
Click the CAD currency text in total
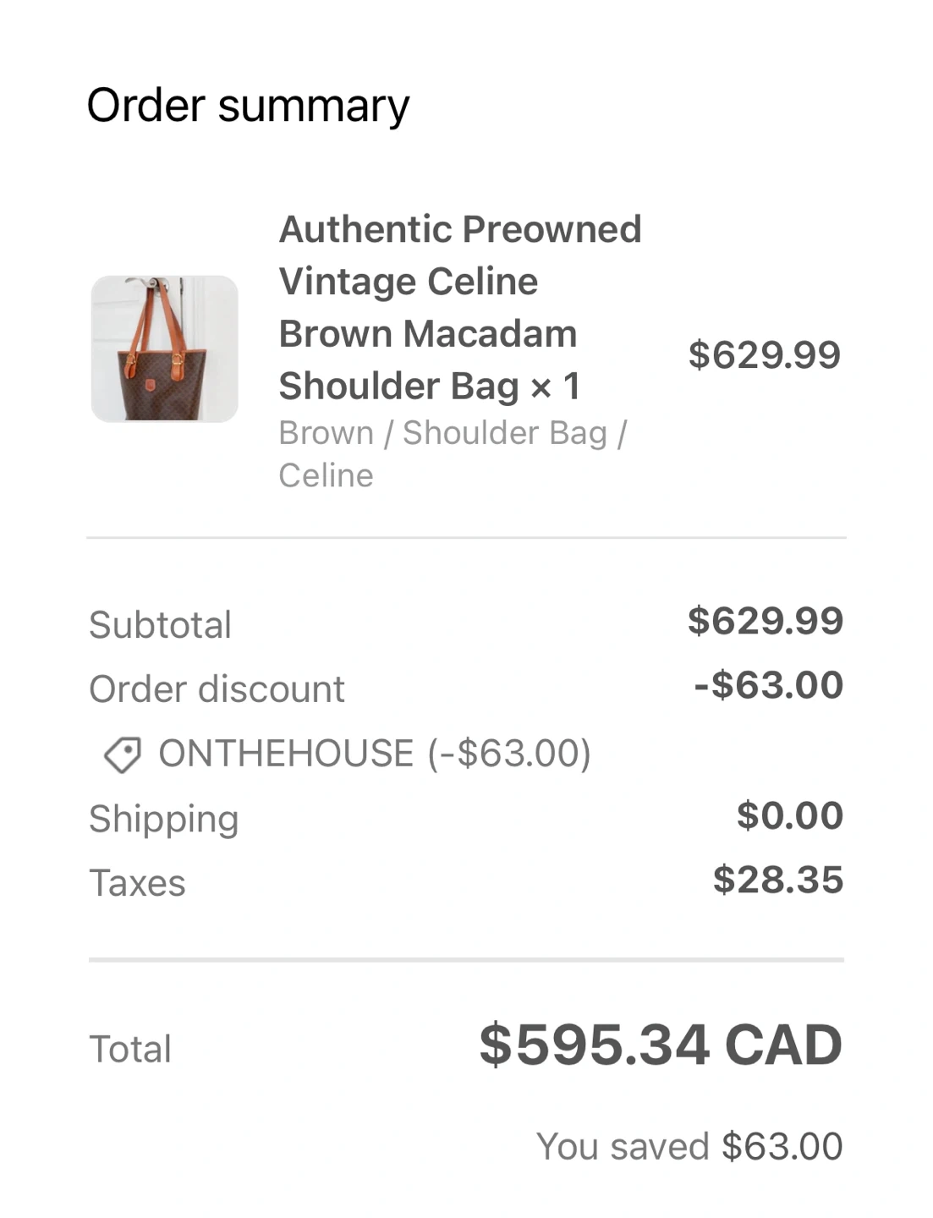[x=783, y=1045]
